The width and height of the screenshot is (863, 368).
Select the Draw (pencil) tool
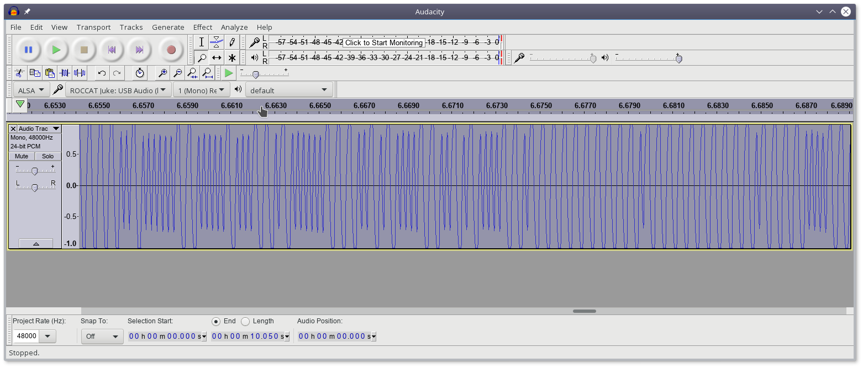point(233,42)
